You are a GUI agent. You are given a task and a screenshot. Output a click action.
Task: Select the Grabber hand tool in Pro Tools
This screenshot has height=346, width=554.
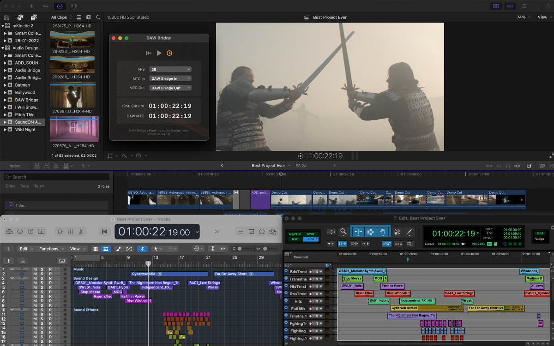(383, 232)
